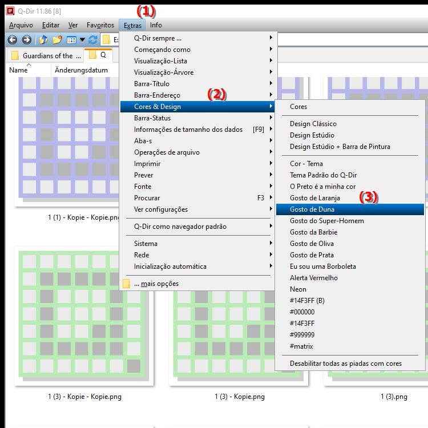The image size is (428, 428).
Task: Open Informações de tamanho dos dados submenu
Action: [199, 130]
